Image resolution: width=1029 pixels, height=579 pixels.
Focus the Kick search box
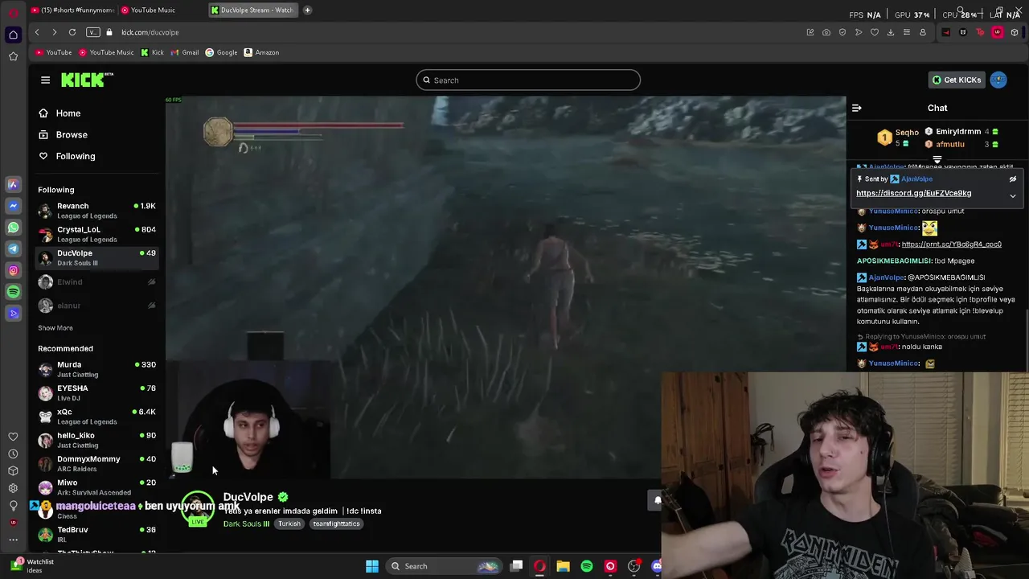click(528, 80)
